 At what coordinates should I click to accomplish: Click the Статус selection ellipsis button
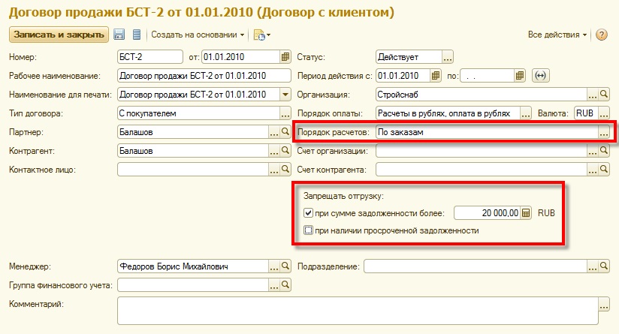click(447, 57)
